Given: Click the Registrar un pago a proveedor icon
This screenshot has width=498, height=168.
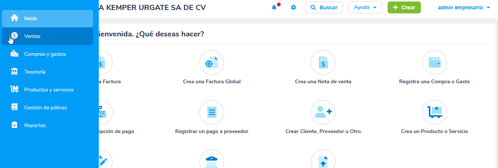Looking at the screenshot, I should tap(212, 112).
